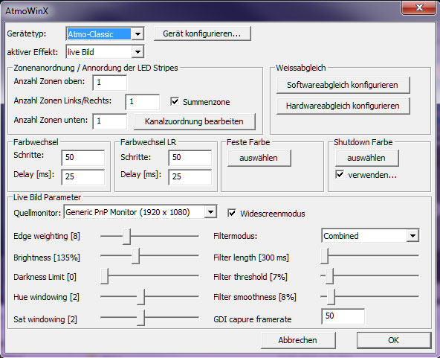Open the Gerätetyp Atmo-Classic dropdown
The image size is (440, 358).
(x=105, y=34)
